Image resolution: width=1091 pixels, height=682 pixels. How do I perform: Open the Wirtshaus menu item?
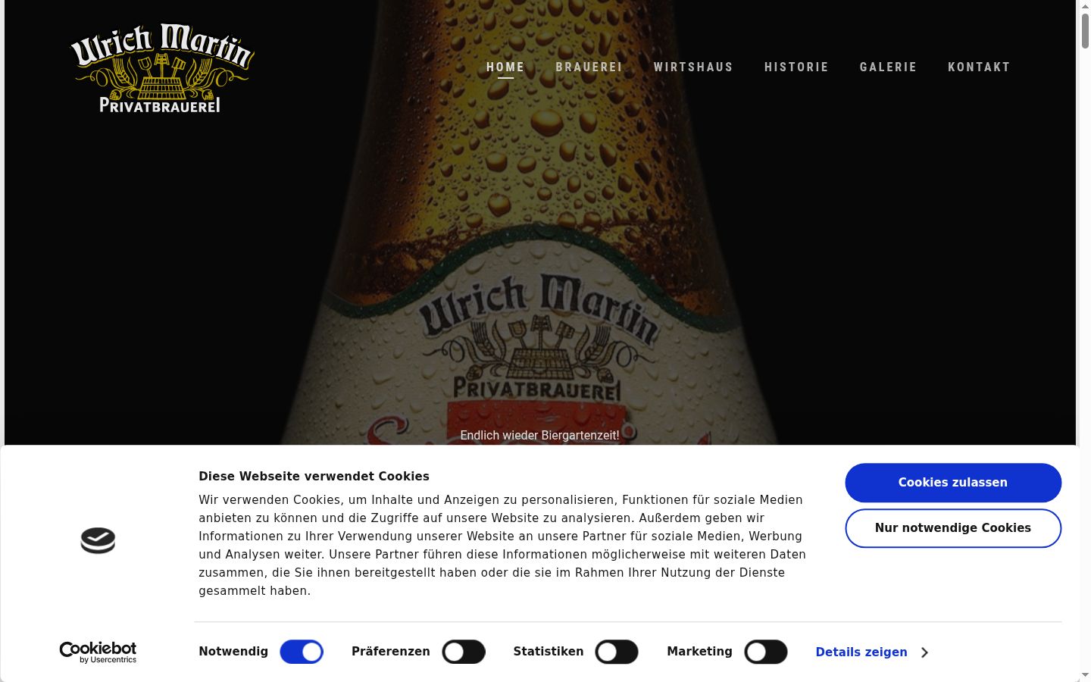pyautogui.click(x=693, y=67)
